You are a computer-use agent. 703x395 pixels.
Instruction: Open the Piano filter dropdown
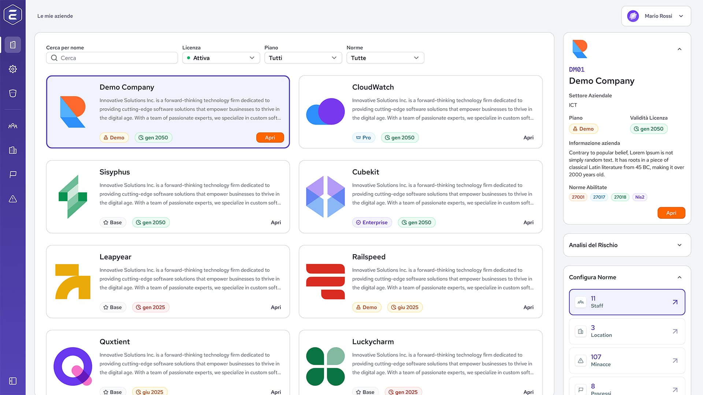[x=303, y=58]
